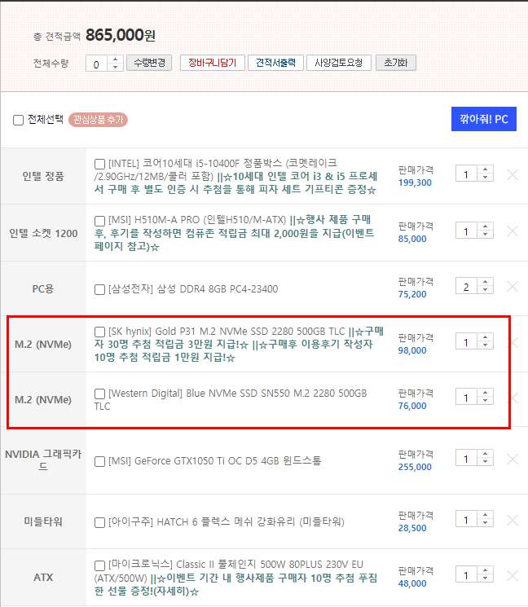The image size is (528, 607).
Task: Check the 삼성 DDR4 8GB checkbox
Action: tap(99, 289)
